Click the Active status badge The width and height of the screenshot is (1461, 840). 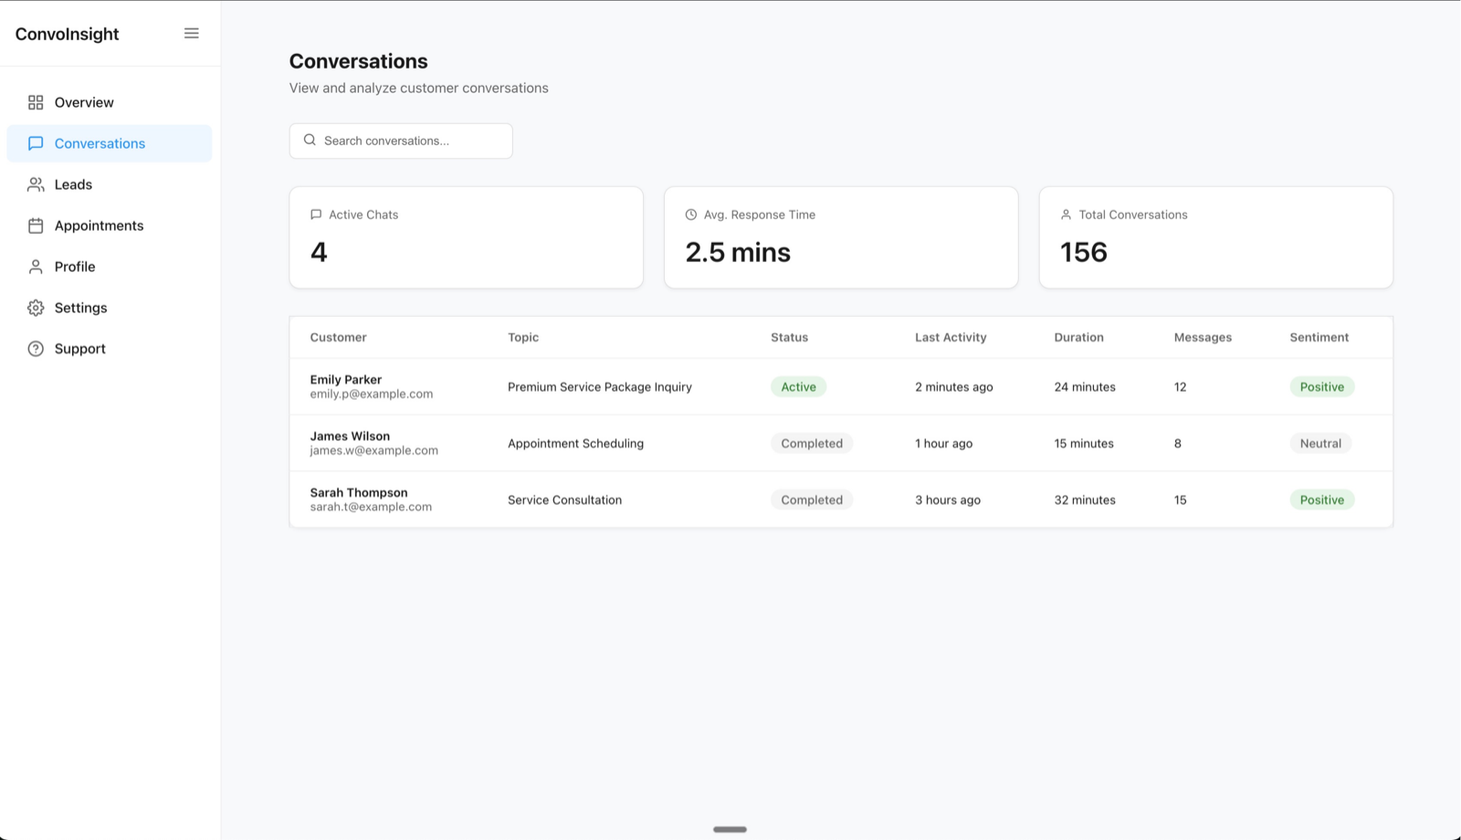[798, 387]
